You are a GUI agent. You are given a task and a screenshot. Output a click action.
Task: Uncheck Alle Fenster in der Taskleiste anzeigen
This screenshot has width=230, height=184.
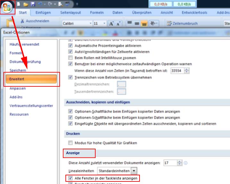70,178
